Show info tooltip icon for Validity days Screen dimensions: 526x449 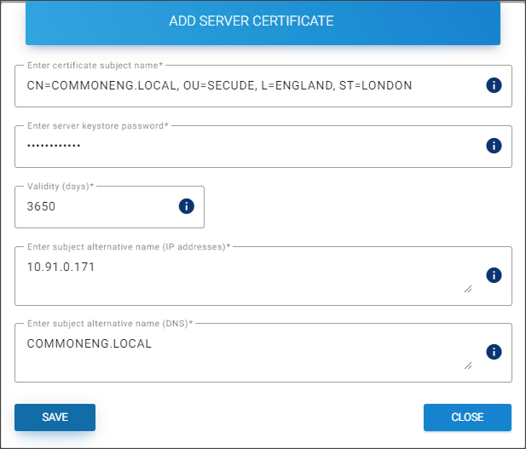click(187, 206)
